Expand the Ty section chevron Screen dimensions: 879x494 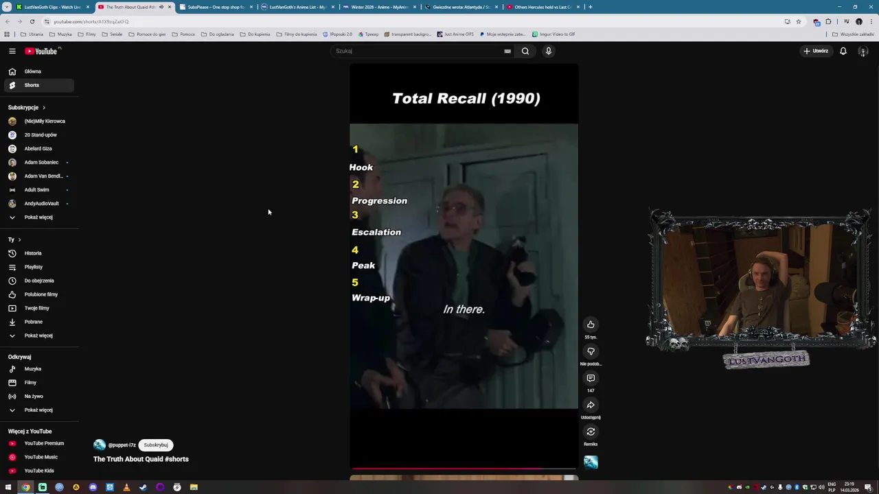point(19,239)
